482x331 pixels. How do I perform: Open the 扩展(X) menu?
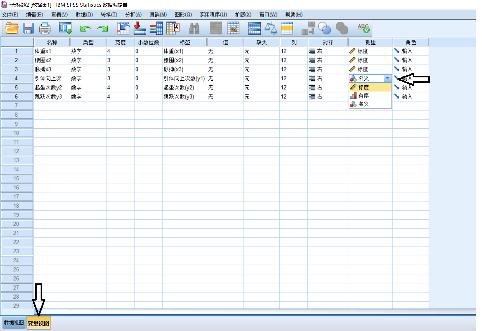coord(243,15)
